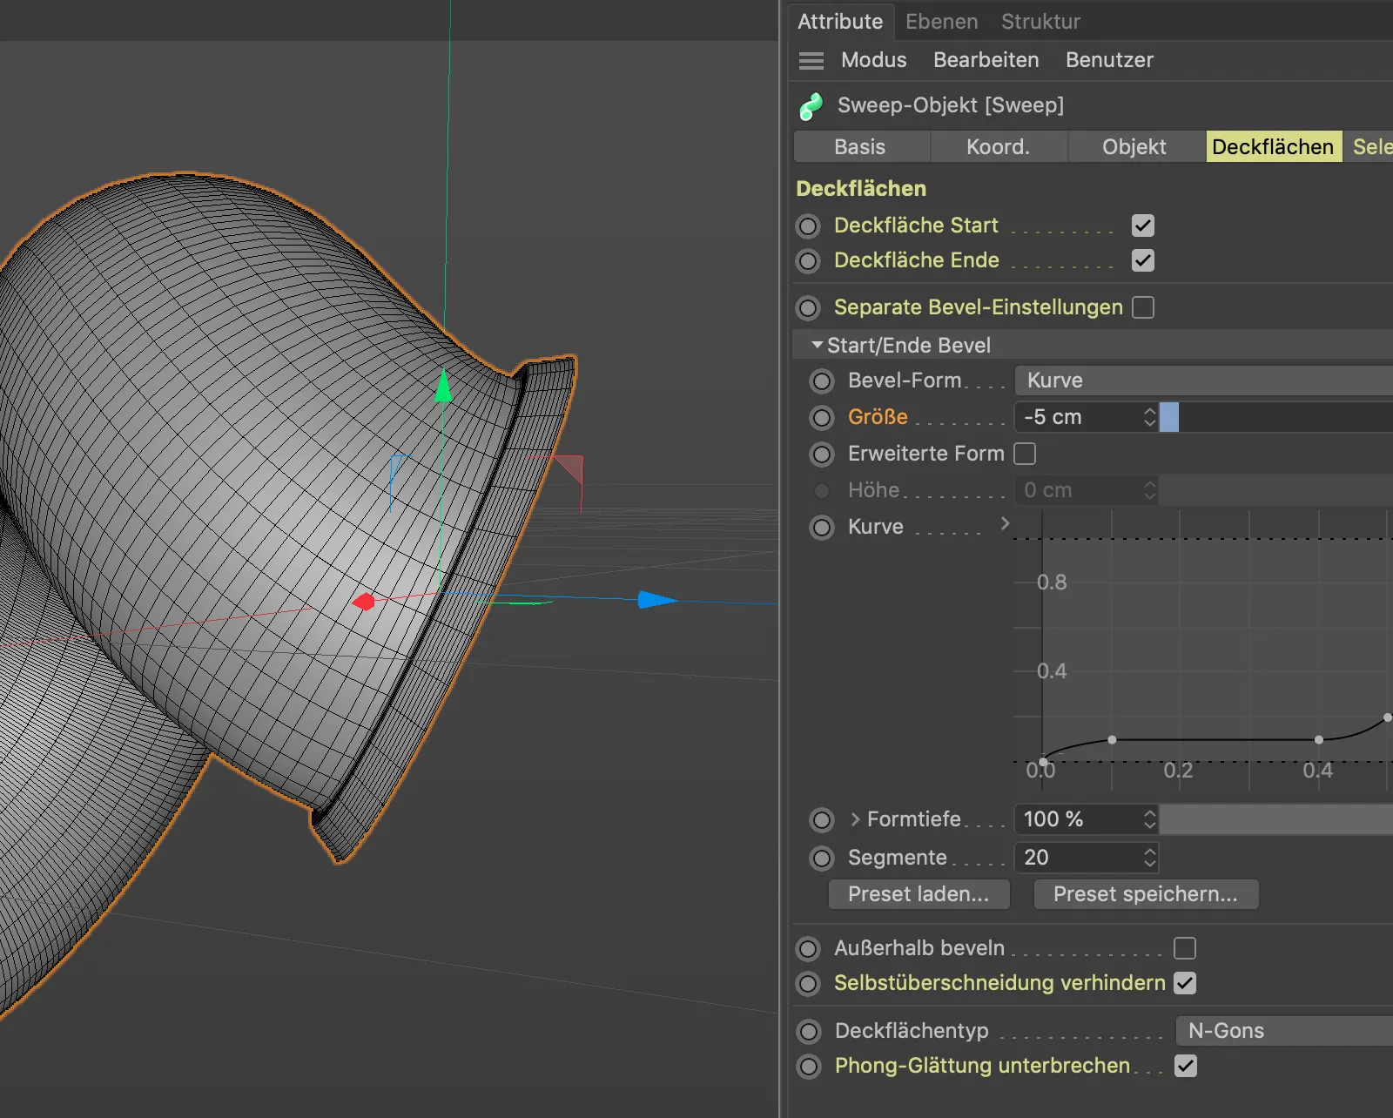Toggle keyframe circle for Kurve

[822, 528]
